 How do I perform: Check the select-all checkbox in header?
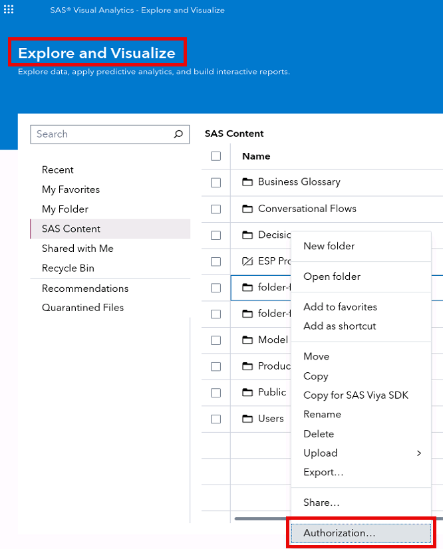point(215,156)
